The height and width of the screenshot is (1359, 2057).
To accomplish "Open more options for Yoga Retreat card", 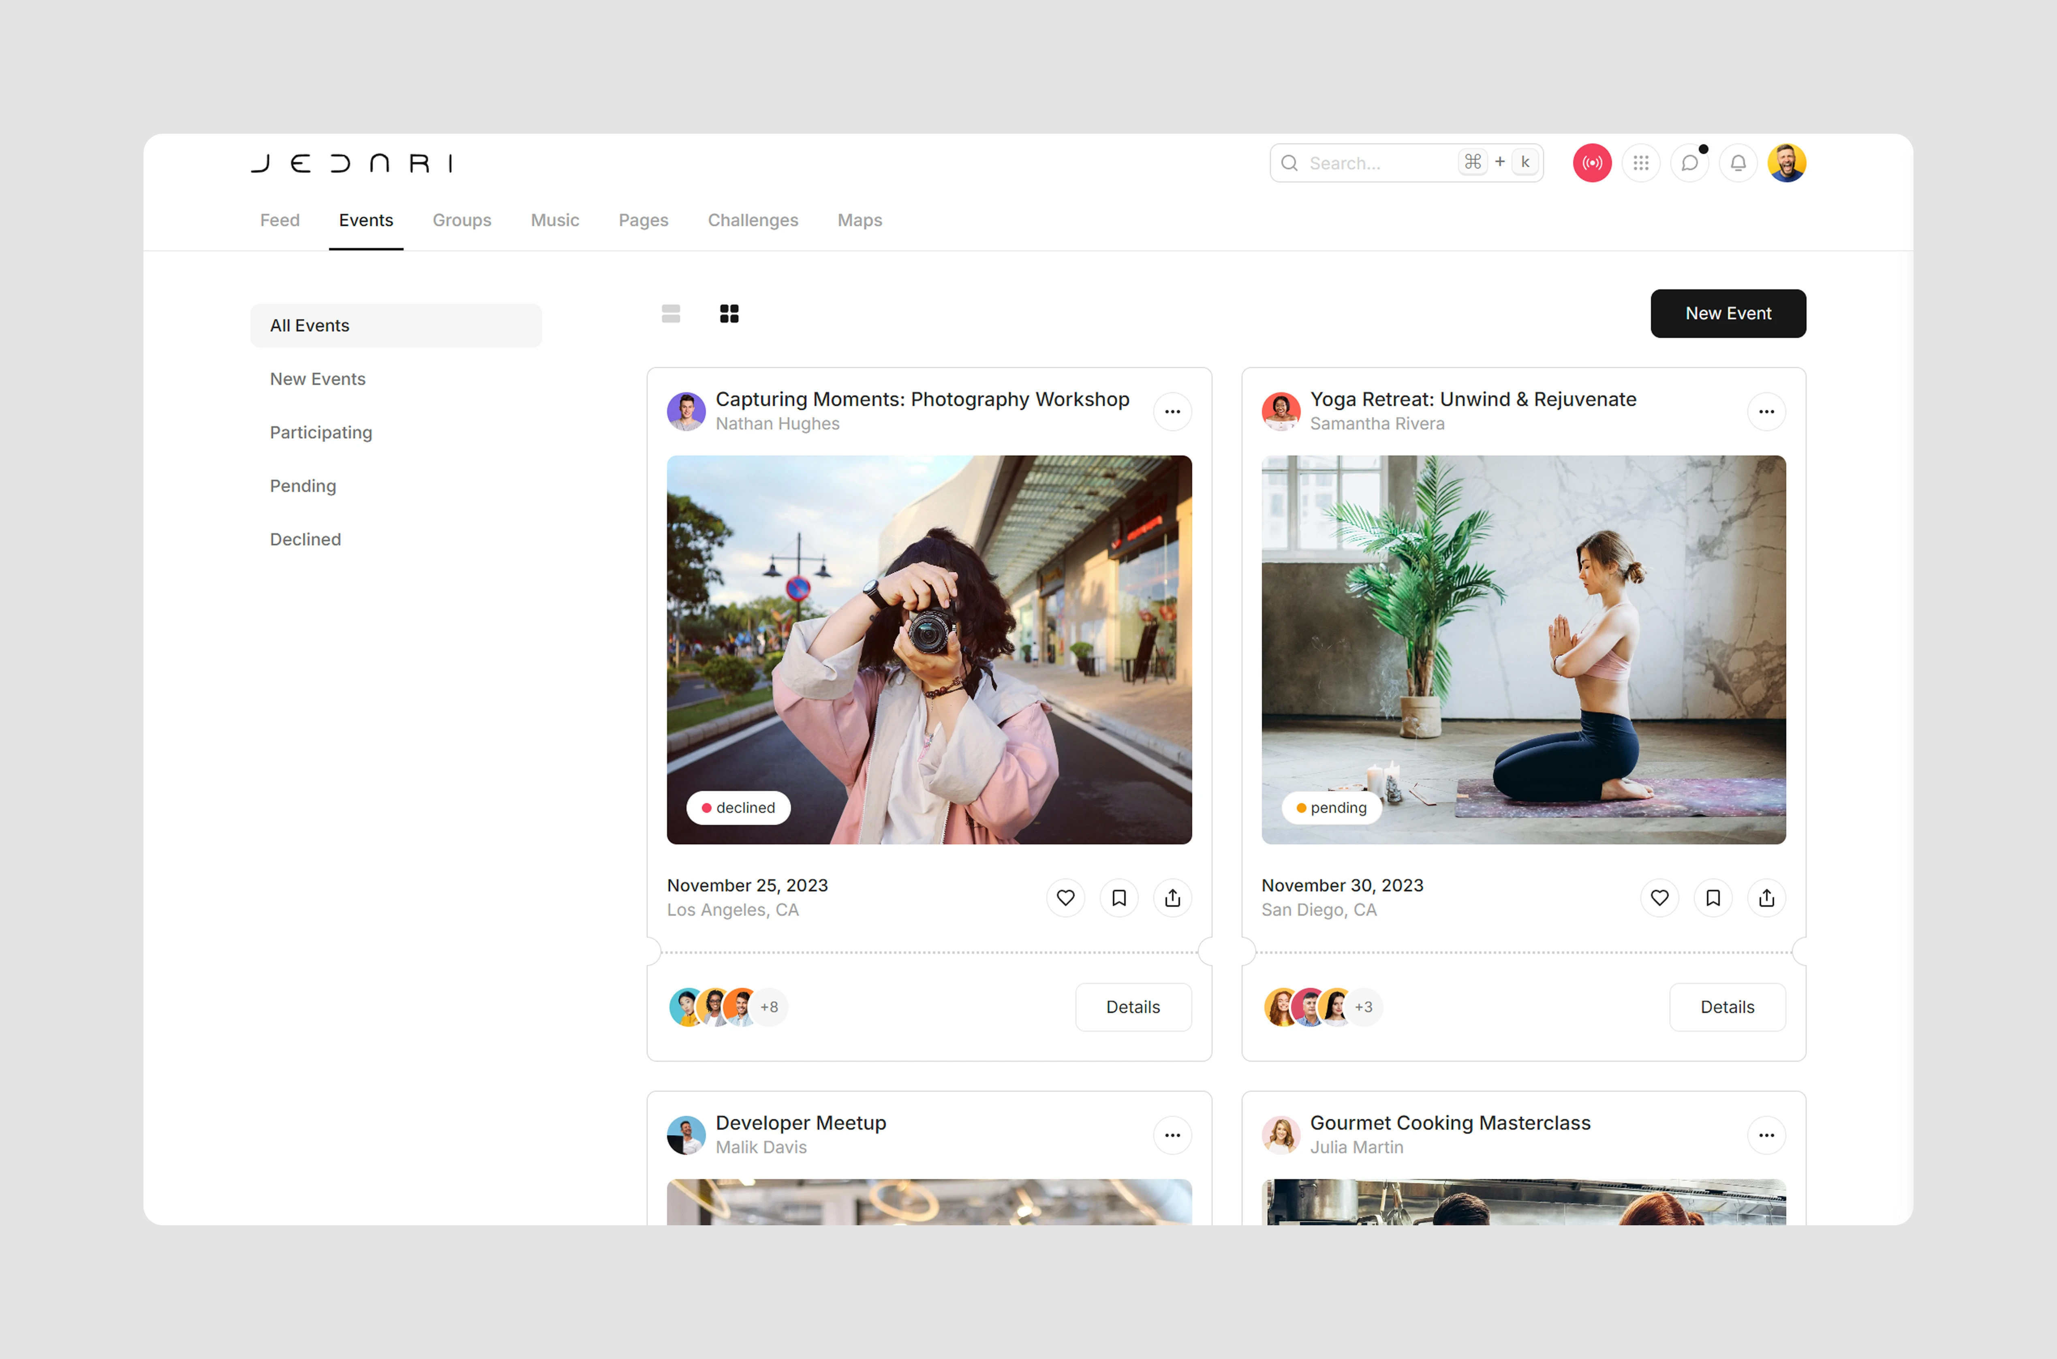I will (x=1766, y=412).
